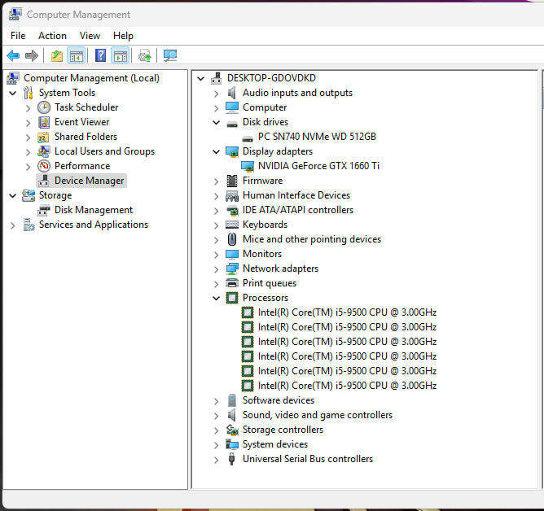Click the Print queues printer icon

click(232, 283)
